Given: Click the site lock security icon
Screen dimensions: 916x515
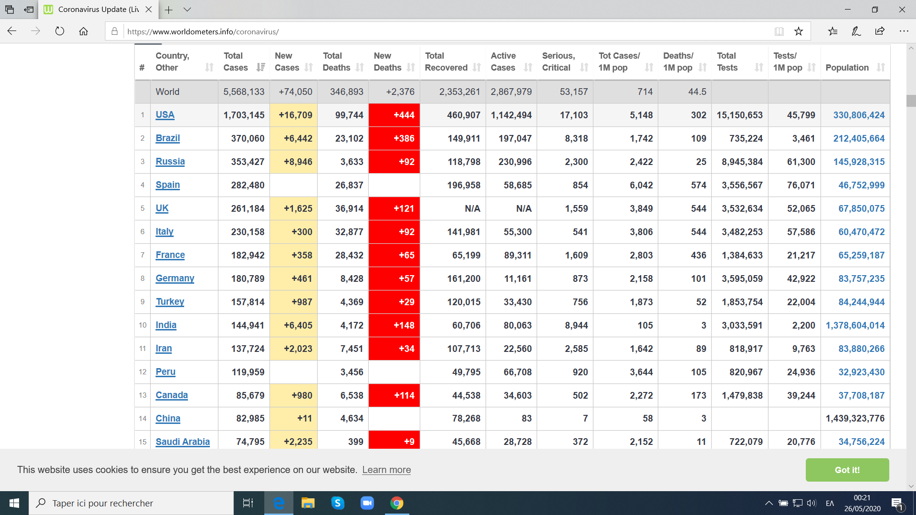Looking at the screenshot, I should (114, 31).
